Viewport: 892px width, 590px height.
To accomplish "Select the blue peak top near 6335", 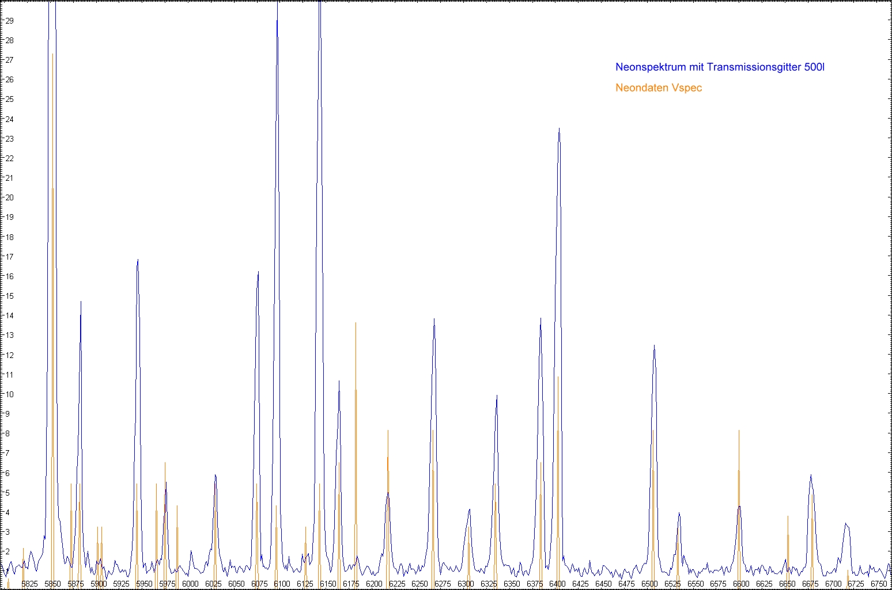I will [496, 395].
